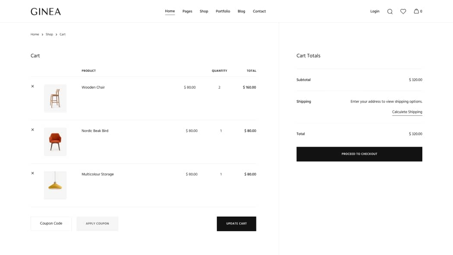The image size is (453, 255).
Task: Open the Wooden Chair product thumbnail
Action: [55, 99]
